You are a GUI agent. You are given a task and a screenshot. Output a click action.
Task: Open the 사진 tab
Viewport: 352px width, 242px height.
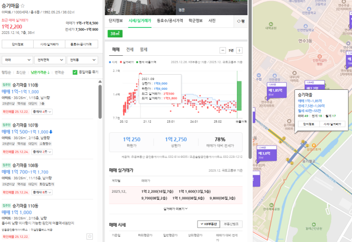click(x=212, y=21)
